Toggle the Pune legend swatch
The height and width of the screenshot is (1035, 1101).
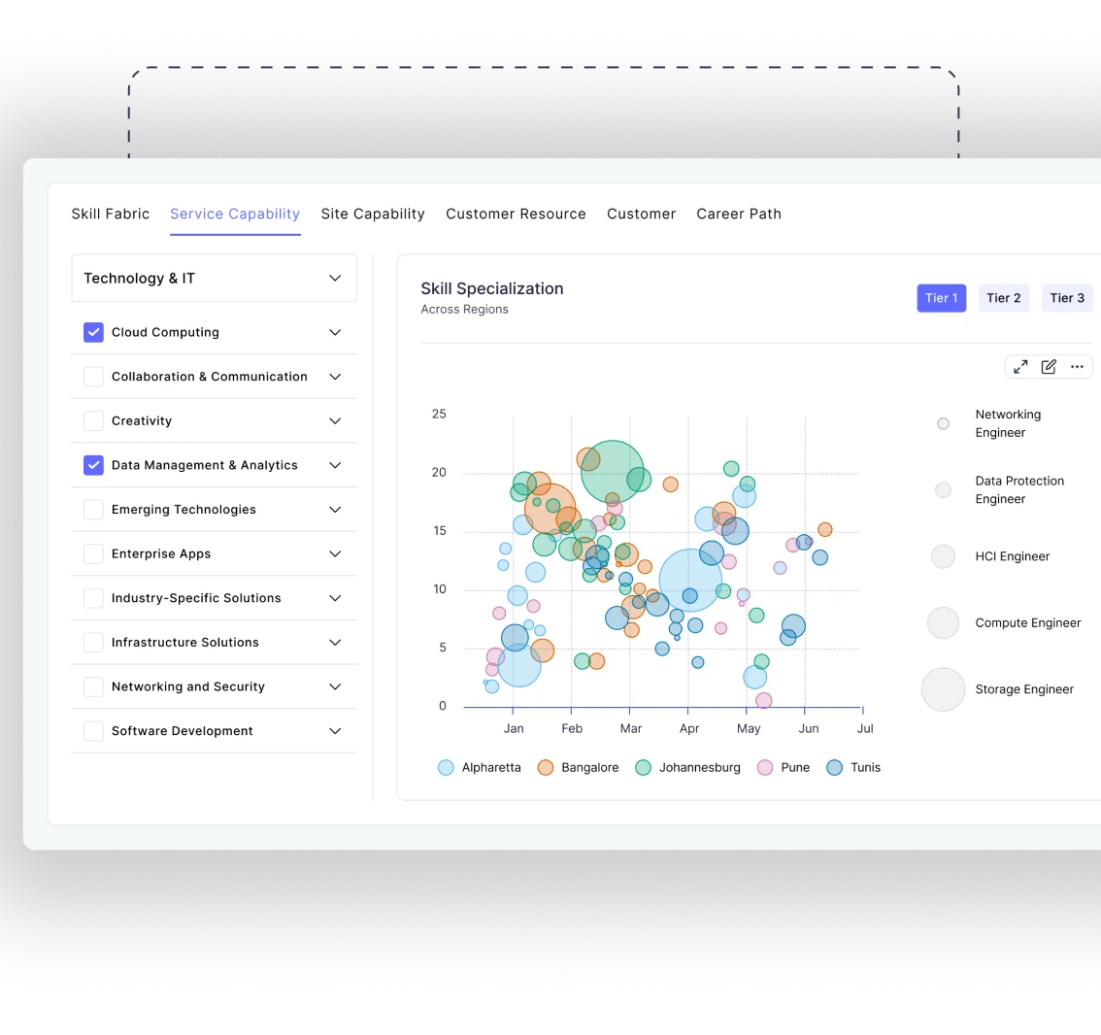pyautogui.click(x=765, y=767)
